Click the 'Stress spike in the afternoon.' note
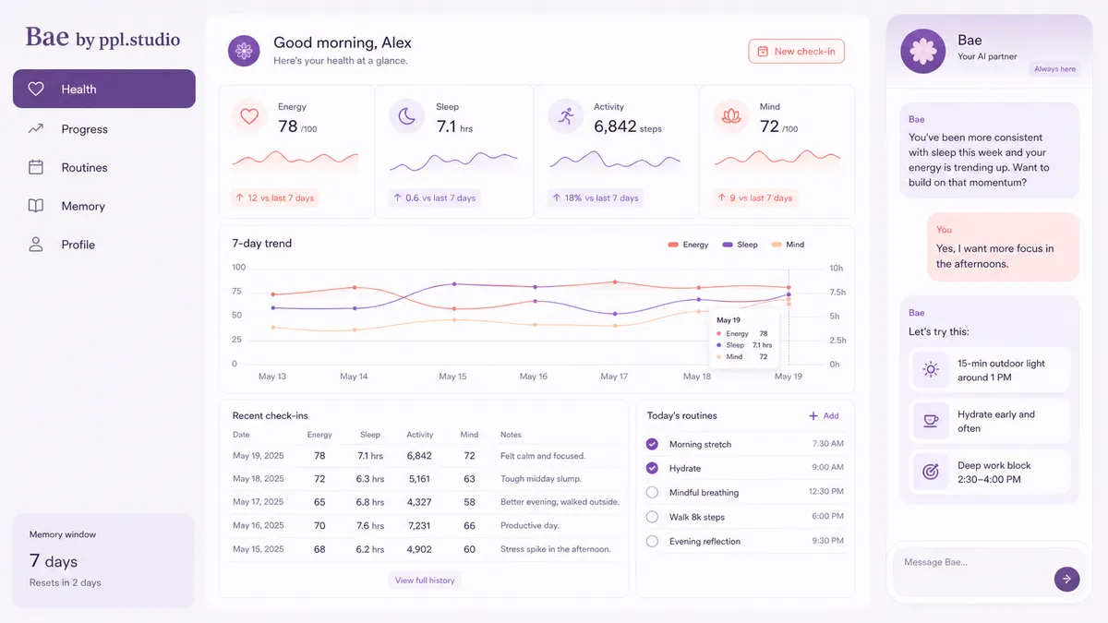Image resolution: width=1108 pixels, height=623 pixels. (x=555, y=549)
